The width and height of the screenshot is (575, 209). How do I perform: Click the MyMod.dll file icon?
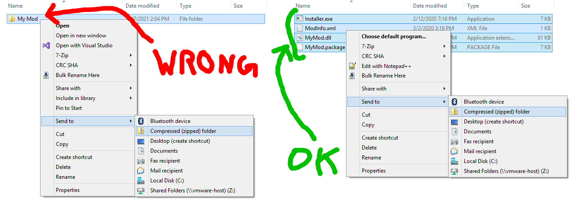pos(300,38)
